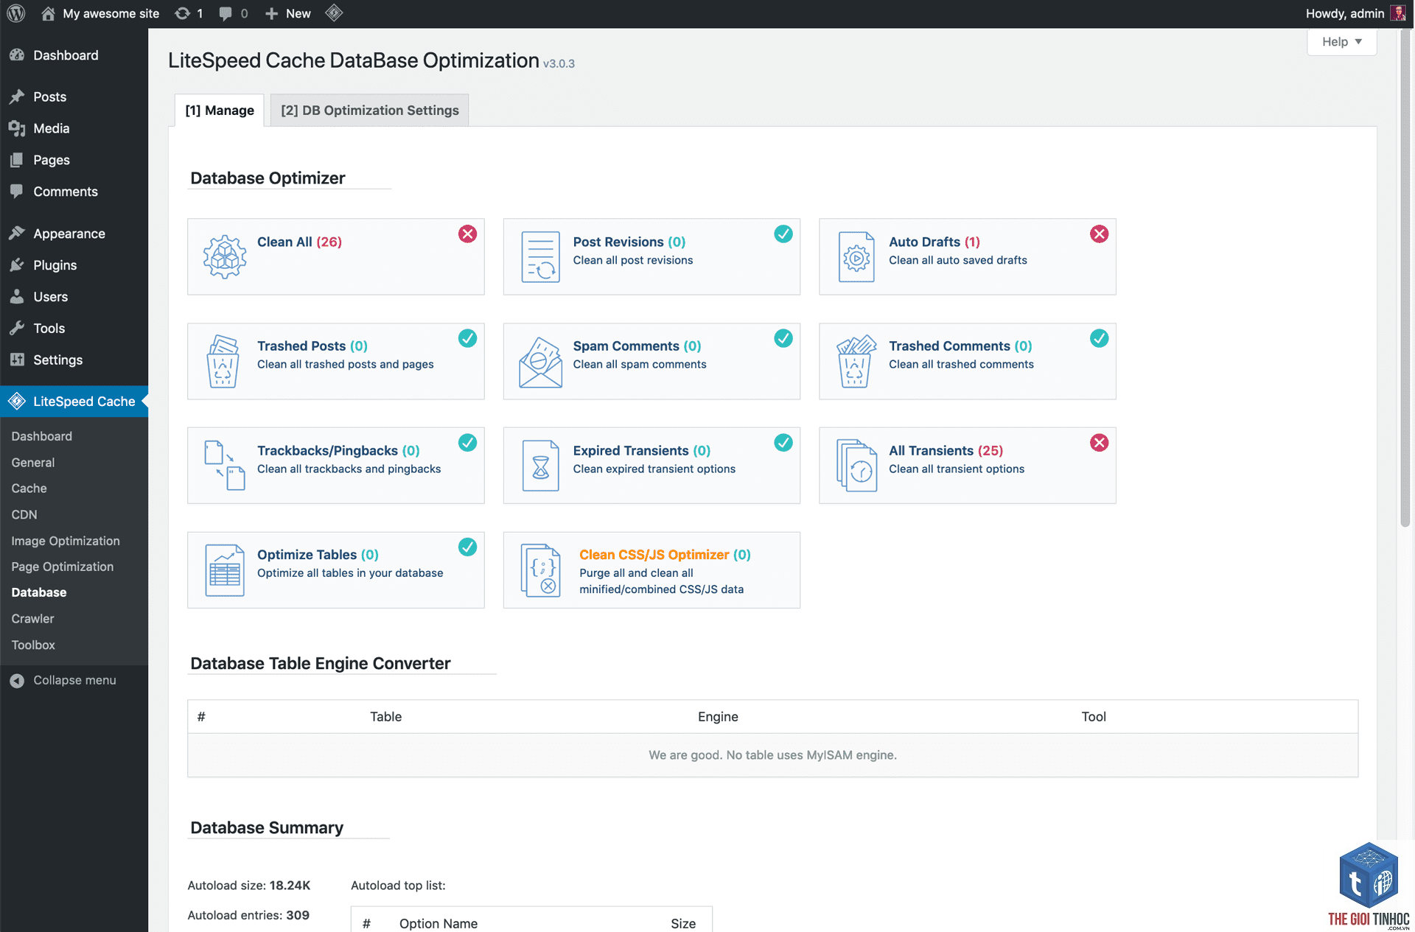The width and height of the screenshot is (1415, 932).
Task: Click the green check on Trashed Comments
Action: [1099, 338]
